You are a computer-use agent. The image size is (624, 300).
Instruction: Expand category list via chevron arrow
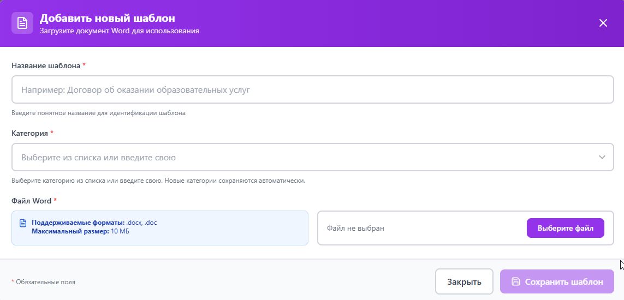coord(602,157)
